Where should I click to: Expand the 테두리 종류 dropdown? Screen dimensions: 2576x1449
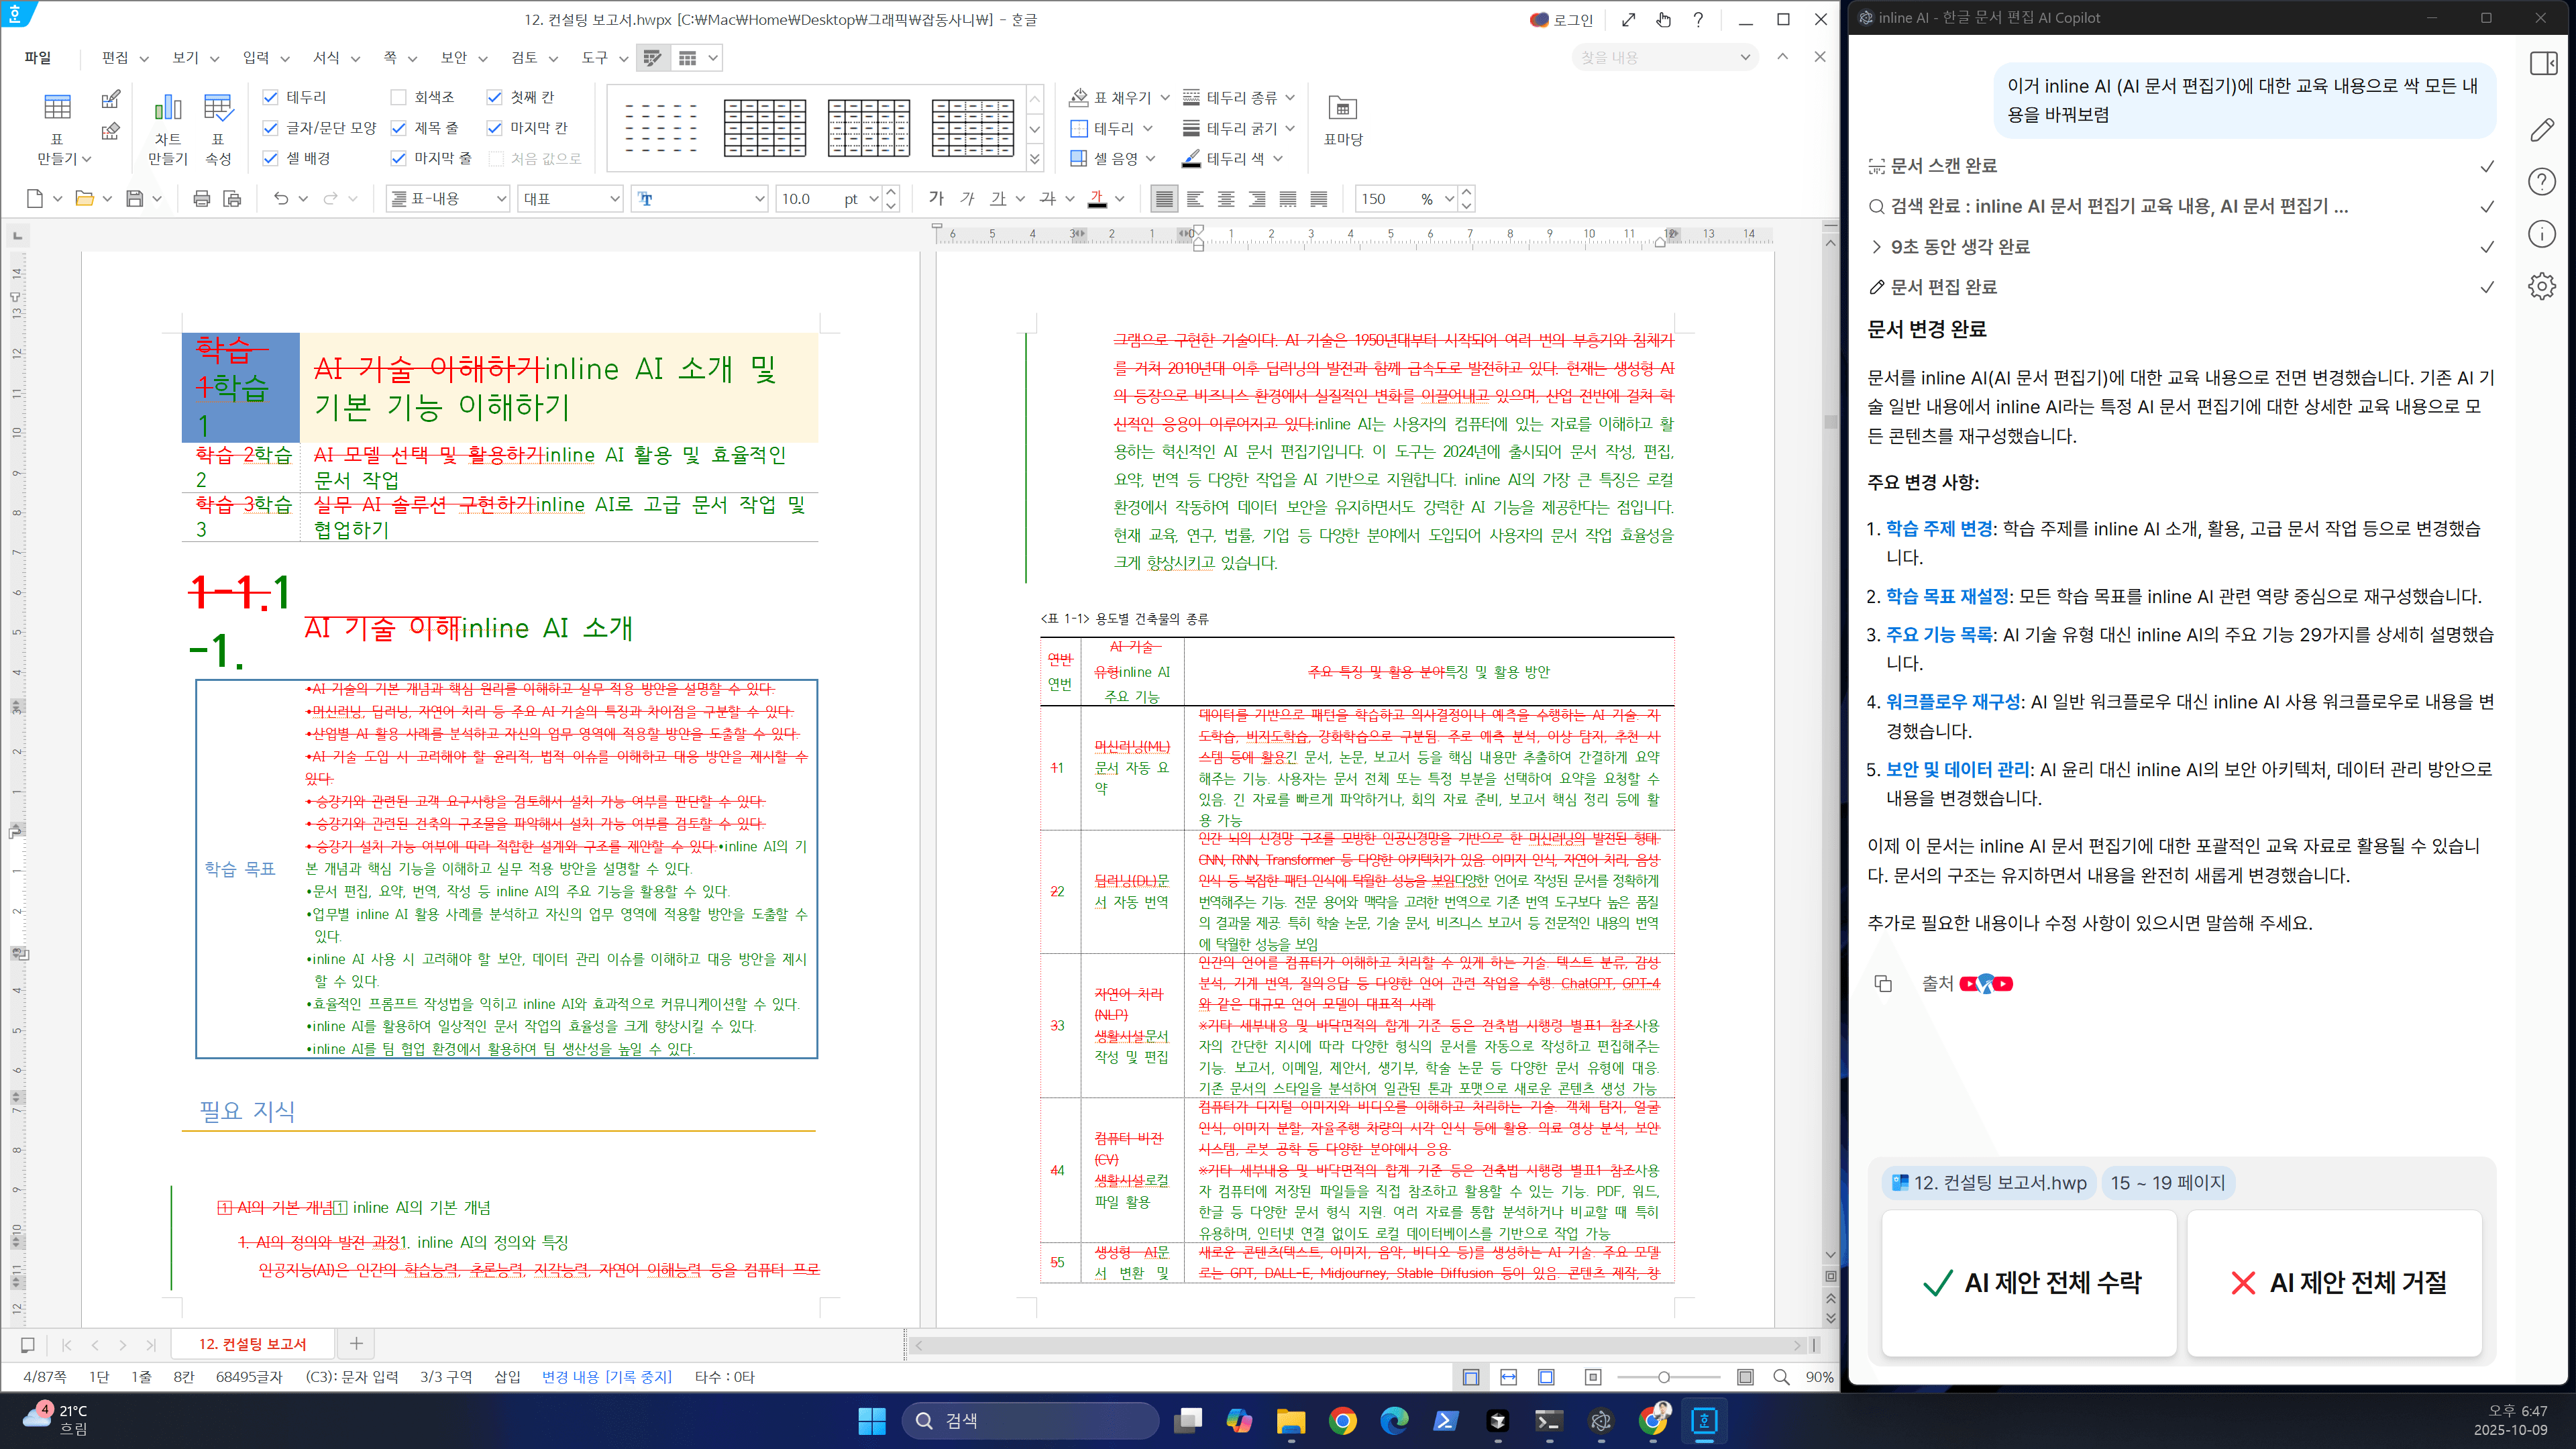pyautogui.click(x=1290, y=98)
